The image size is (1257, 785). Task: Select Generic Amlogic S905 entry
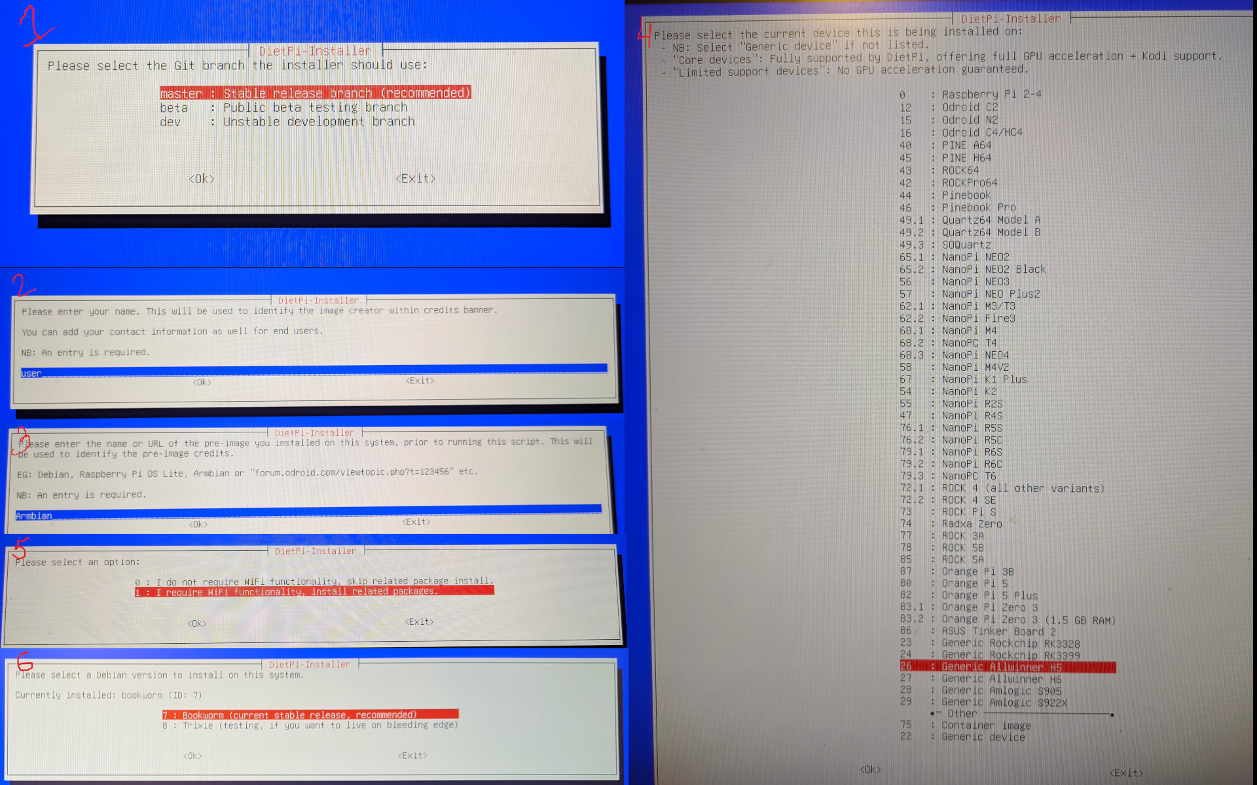[981, 690]
